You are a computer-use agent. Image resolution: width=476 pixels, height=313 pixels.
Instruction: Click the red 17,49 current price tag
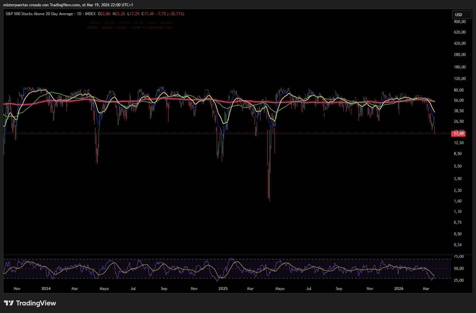pos(458,134)
